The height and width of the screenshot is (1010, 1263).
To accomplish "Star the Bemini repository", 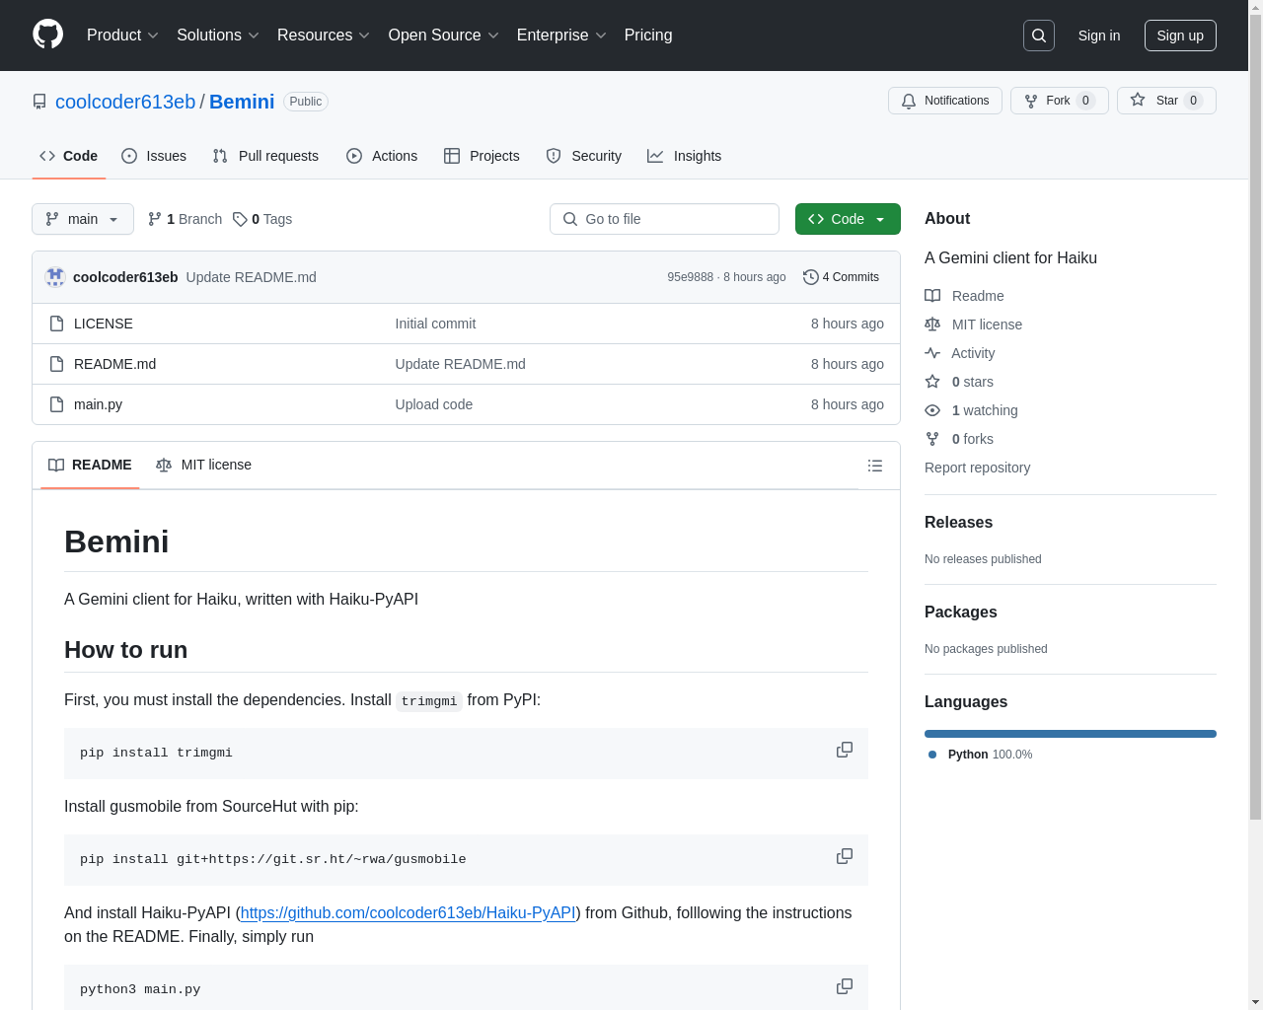I will 1166,101.
